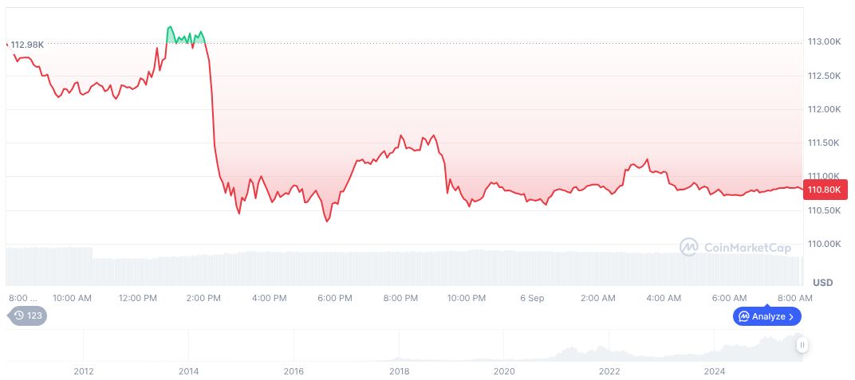Click the range slider handle at right
855x380 pixels.
[802, 345]
